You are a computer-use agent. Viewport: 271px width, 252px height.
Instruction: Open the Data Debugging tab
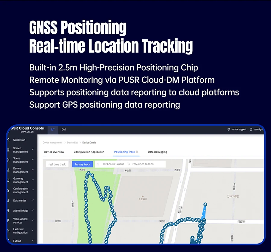click(157, 152)
